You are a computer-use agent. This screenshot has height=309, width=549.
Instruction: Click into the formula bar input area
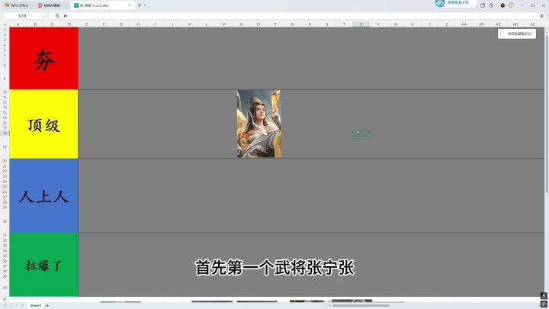(x=303, y=16)
